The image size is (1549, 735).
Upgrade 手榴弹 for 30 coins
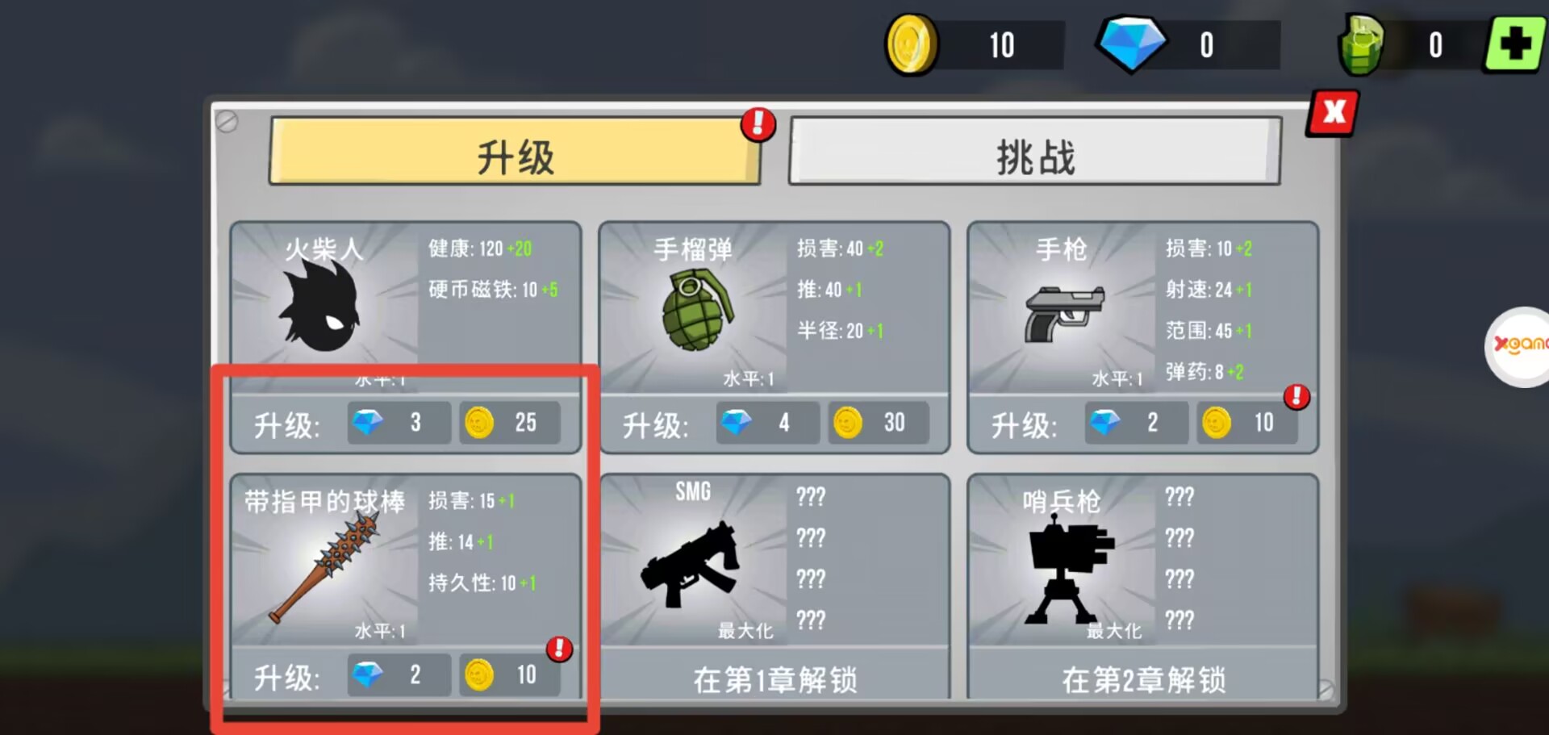tap(879, 422)
